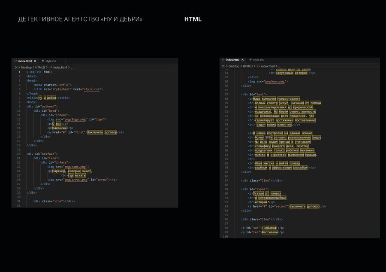Click Desktop breadcrumb in right editor
This screenshot has height=272, width=386.
[x=234, y=66]
